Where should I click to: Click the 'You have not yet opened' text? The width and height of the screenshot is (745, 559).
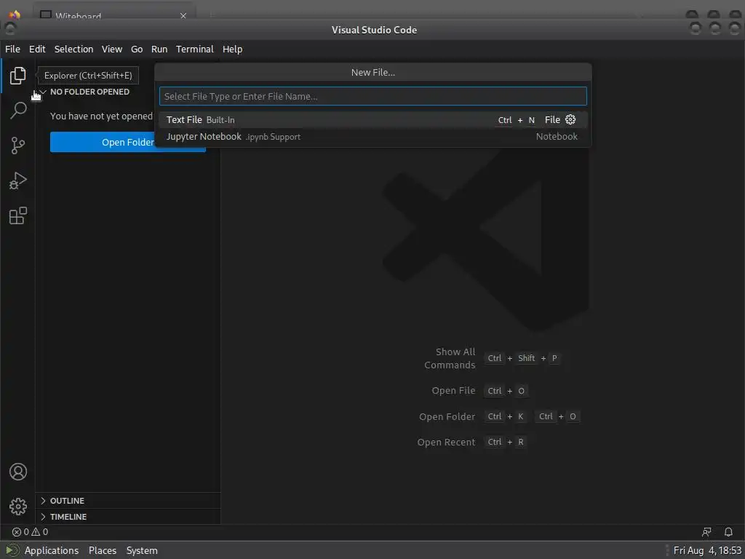tap(101, 116)
